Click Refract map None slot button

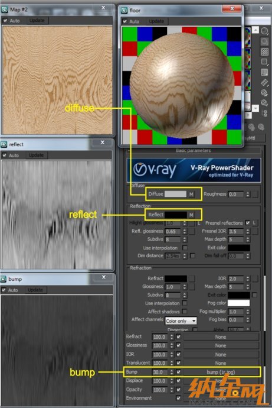[221, 337]
